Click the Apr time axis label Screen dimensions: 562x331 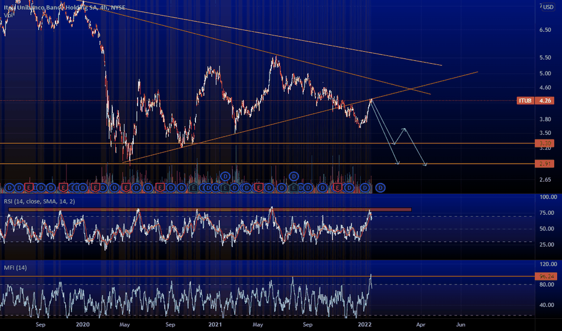click(420, 324)
